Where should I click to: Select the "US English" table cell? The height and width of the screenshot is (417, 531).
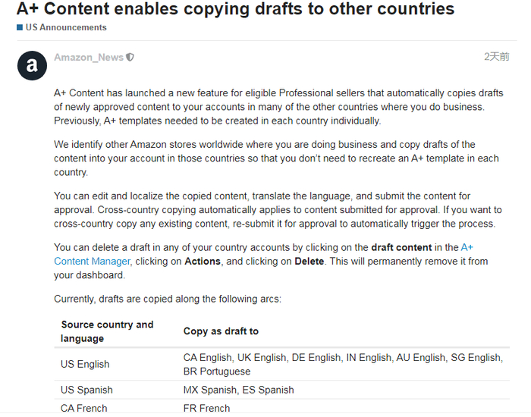[x=85, y=364]
